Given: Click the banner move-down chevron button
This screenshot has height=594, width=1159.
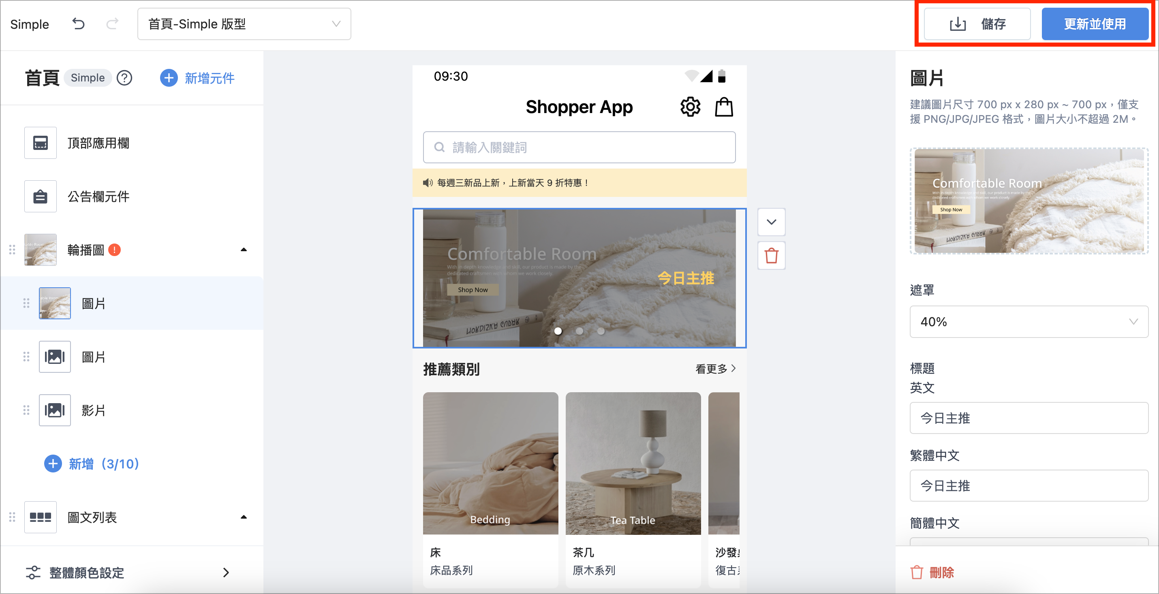Looking at the screenshot, I should [771, 222].
